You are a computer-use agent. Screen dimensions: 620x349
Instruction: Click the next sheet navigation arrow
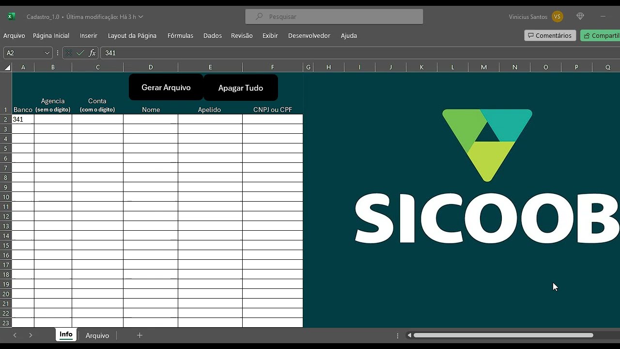pyautogui.click(x=31, y=335)
